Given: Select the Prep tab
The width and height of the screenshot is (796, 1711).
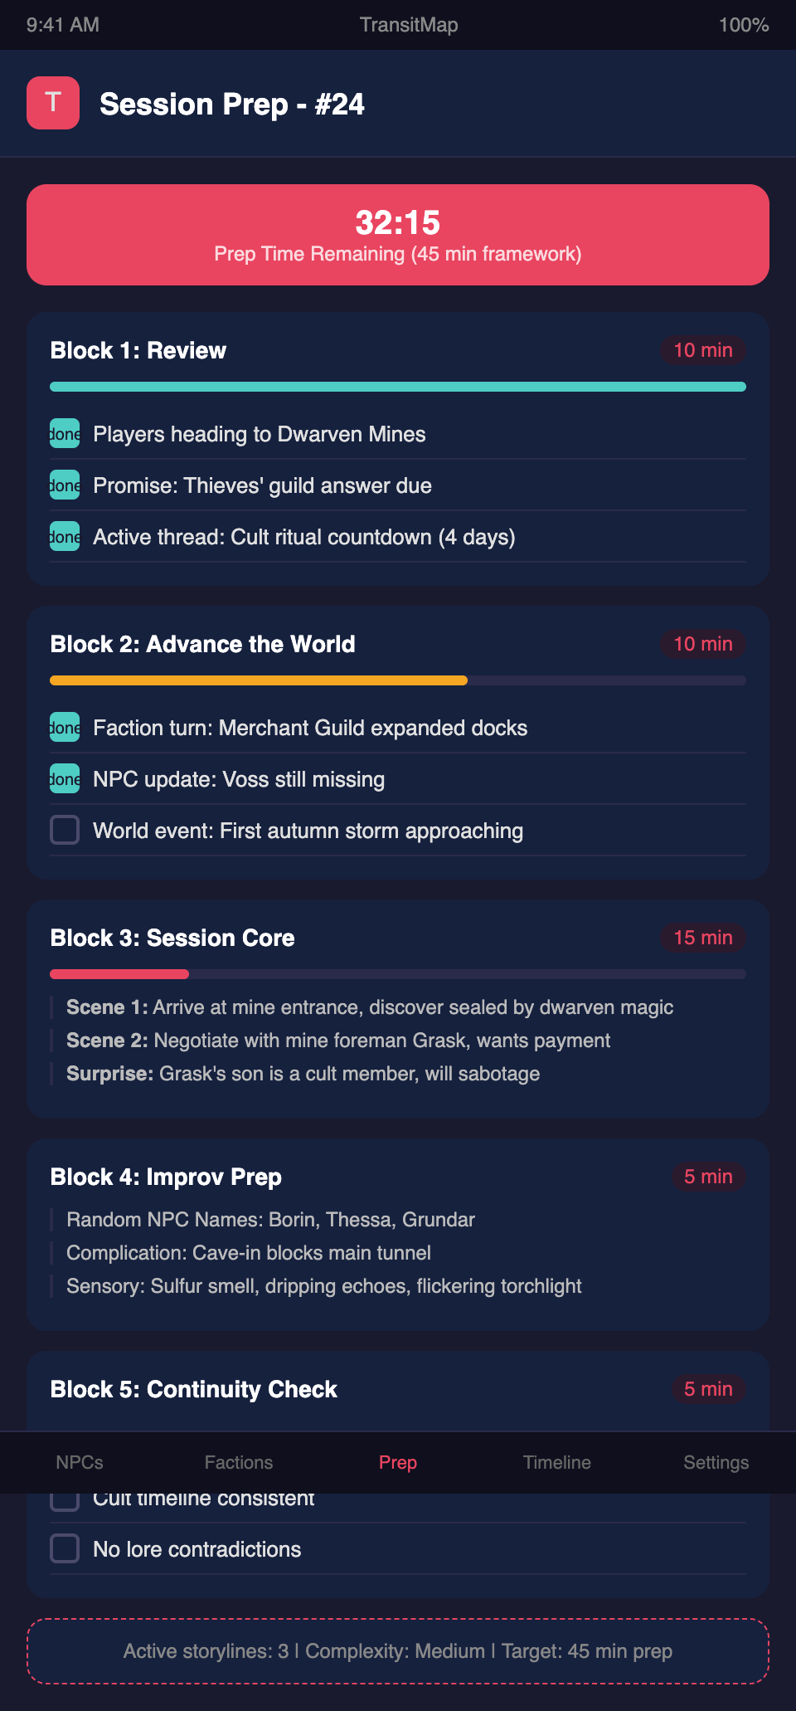Looking at the screenshot, I should (398, 1463).
